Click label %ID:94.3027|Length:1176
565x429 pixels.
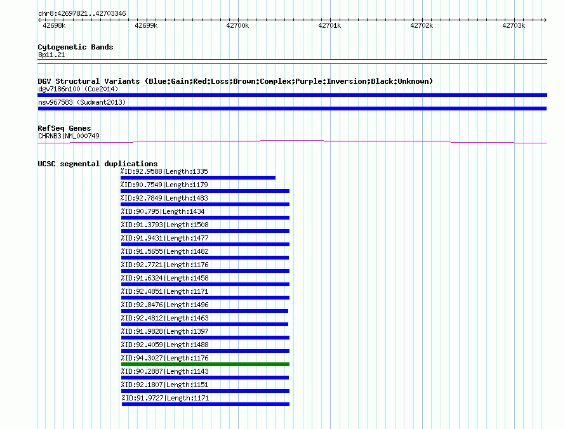tap(164, 358)
